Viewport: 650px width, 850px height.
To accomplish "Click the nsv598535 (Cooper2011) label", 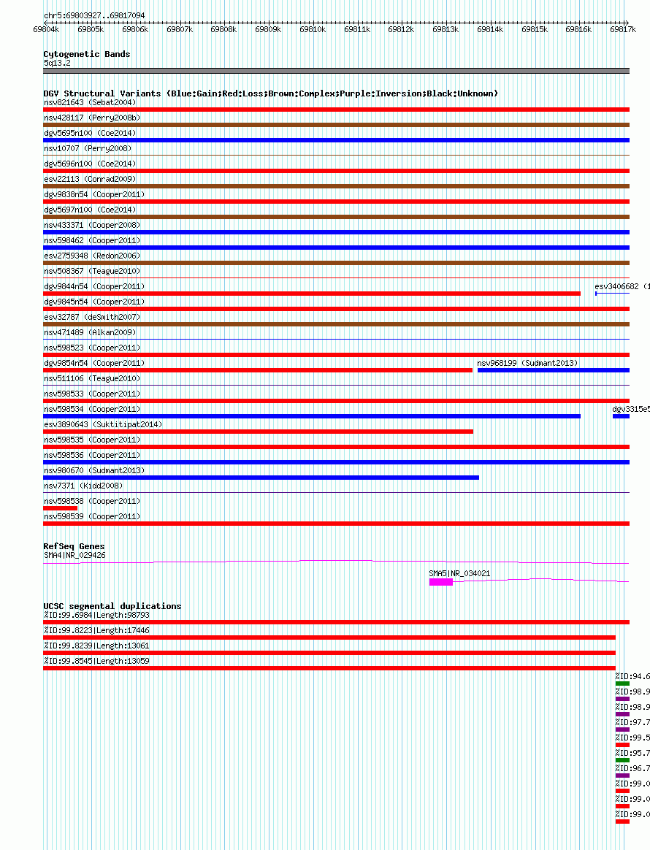I will point(92,440).
